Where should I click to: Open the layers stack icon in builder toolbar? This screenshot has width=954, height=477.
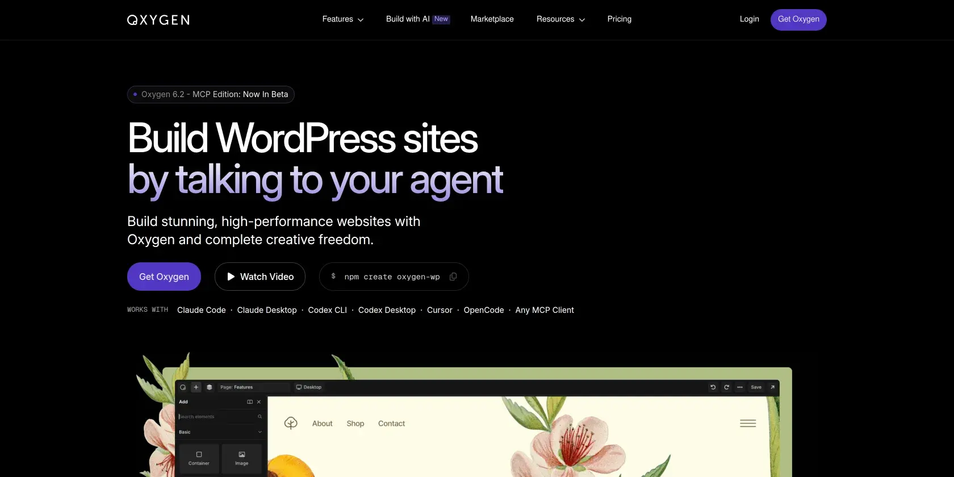click(x=210, y=387)
